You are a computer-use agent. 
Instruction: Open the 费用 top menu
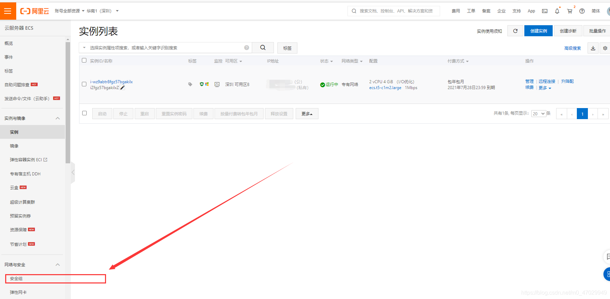(456, 11)
